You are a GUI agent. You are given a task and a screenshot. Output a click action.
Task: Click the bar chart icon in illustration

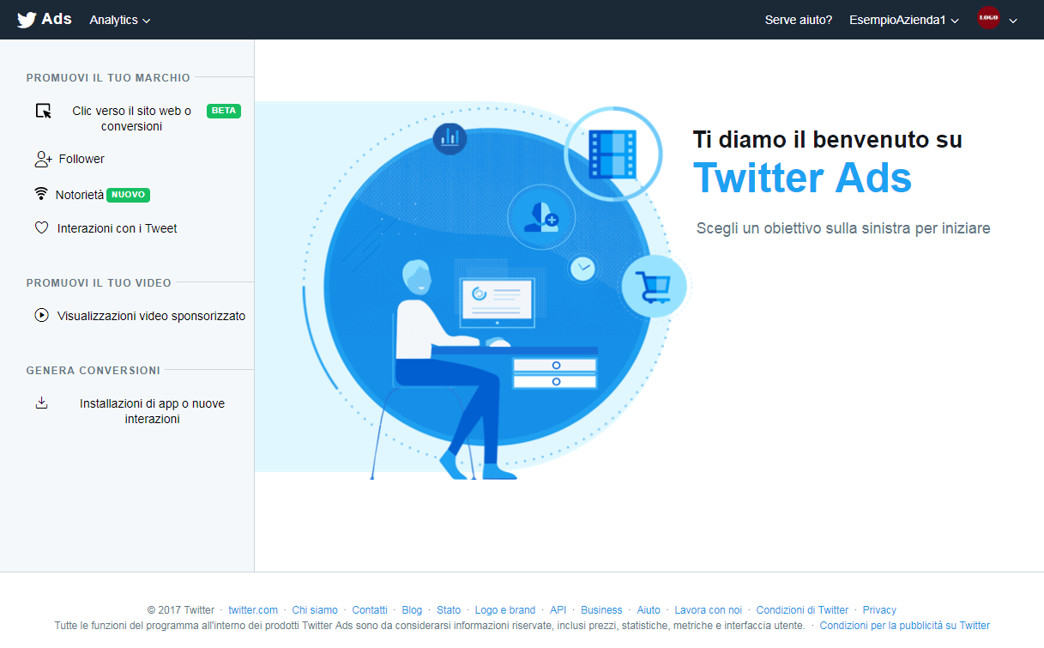pos(450,137)
